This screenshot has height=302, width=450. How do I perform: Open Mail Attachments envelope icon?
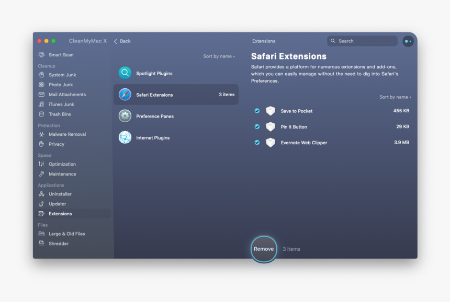coord(42,94)
